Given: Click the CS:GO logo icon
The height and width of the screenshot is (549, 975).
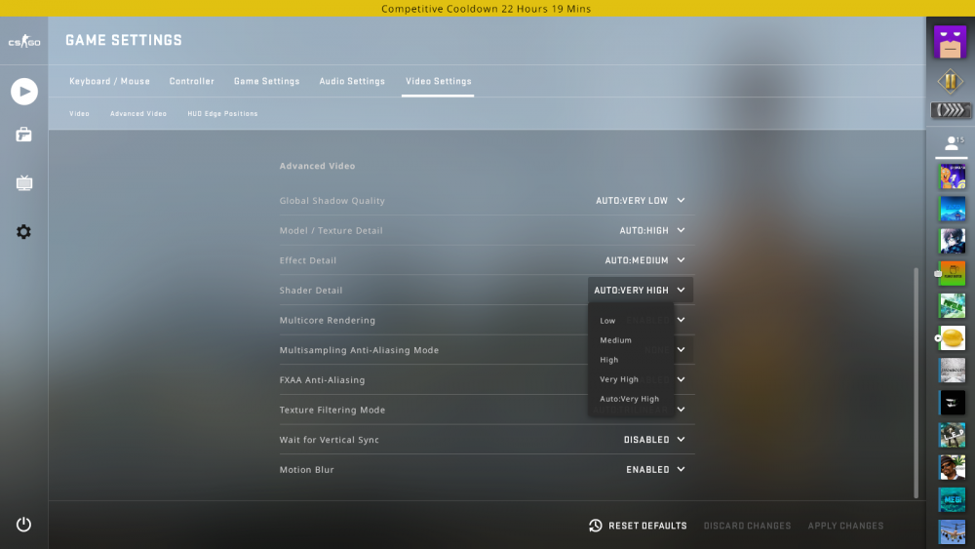Looking at the screenshot, I should click(23, 42).
